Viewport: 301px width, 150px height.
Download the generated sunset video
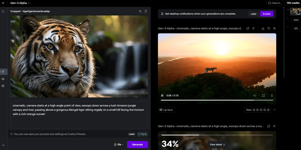[x=263, y=28]
